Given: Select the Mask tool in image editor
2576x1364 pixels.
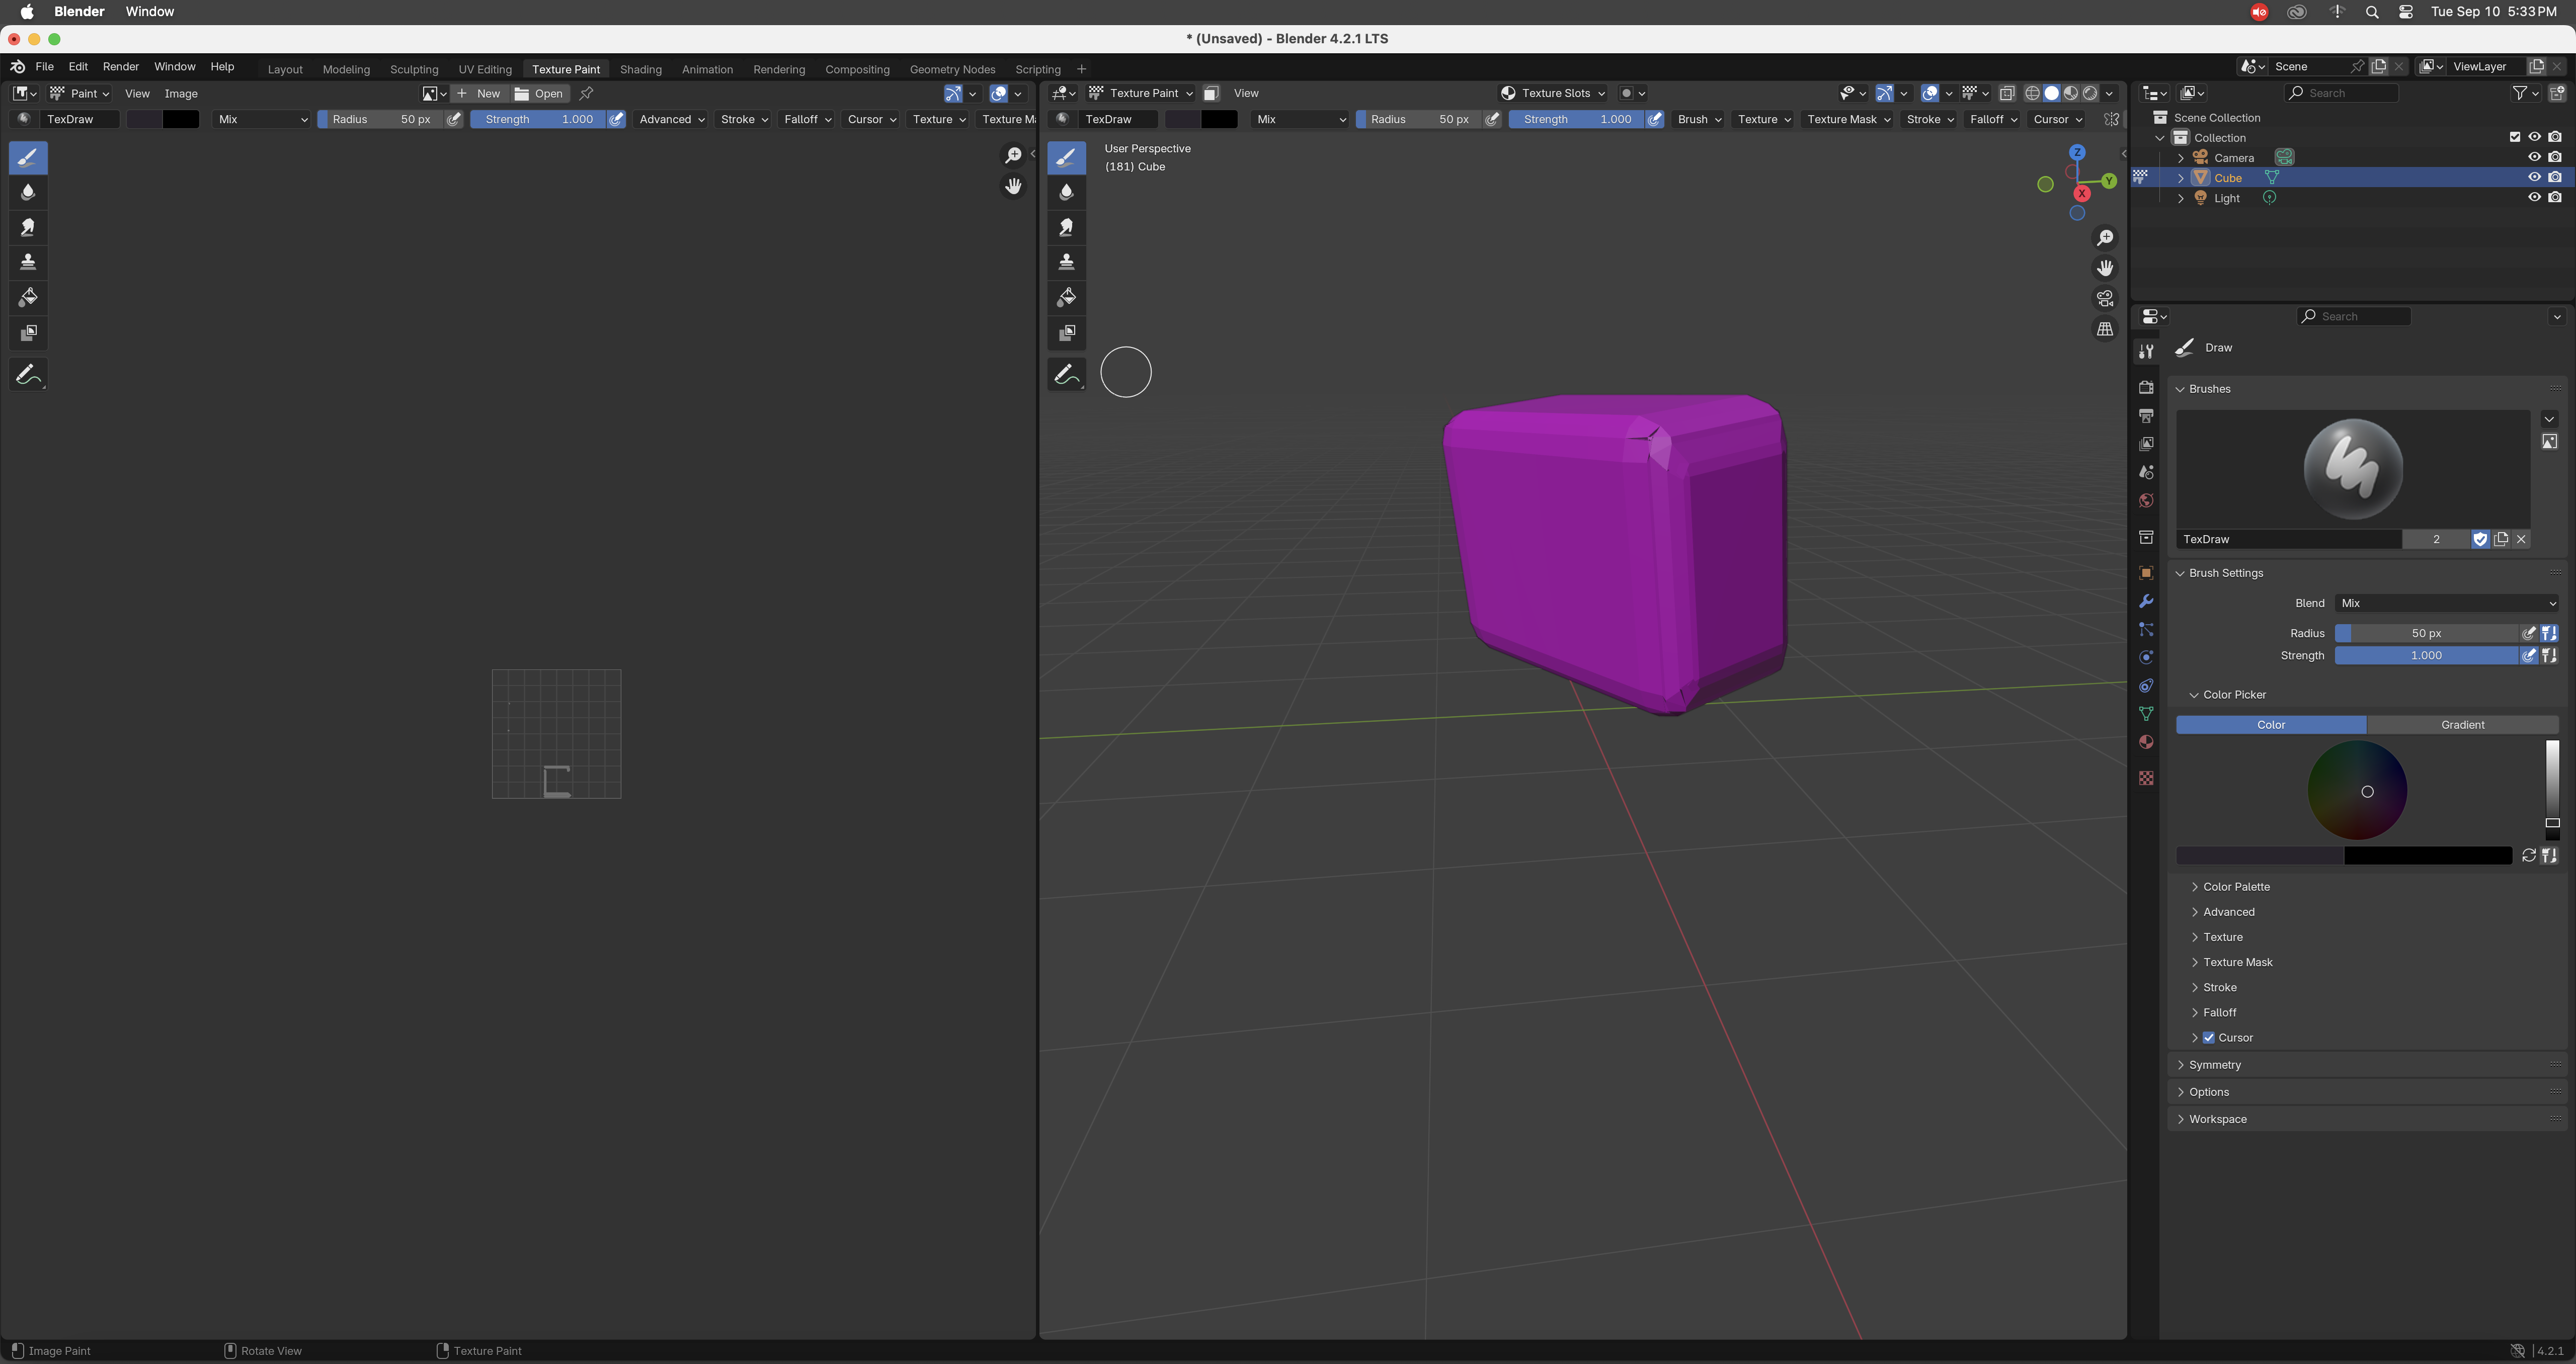Looking at the screenshot, I should click(28, 332).
